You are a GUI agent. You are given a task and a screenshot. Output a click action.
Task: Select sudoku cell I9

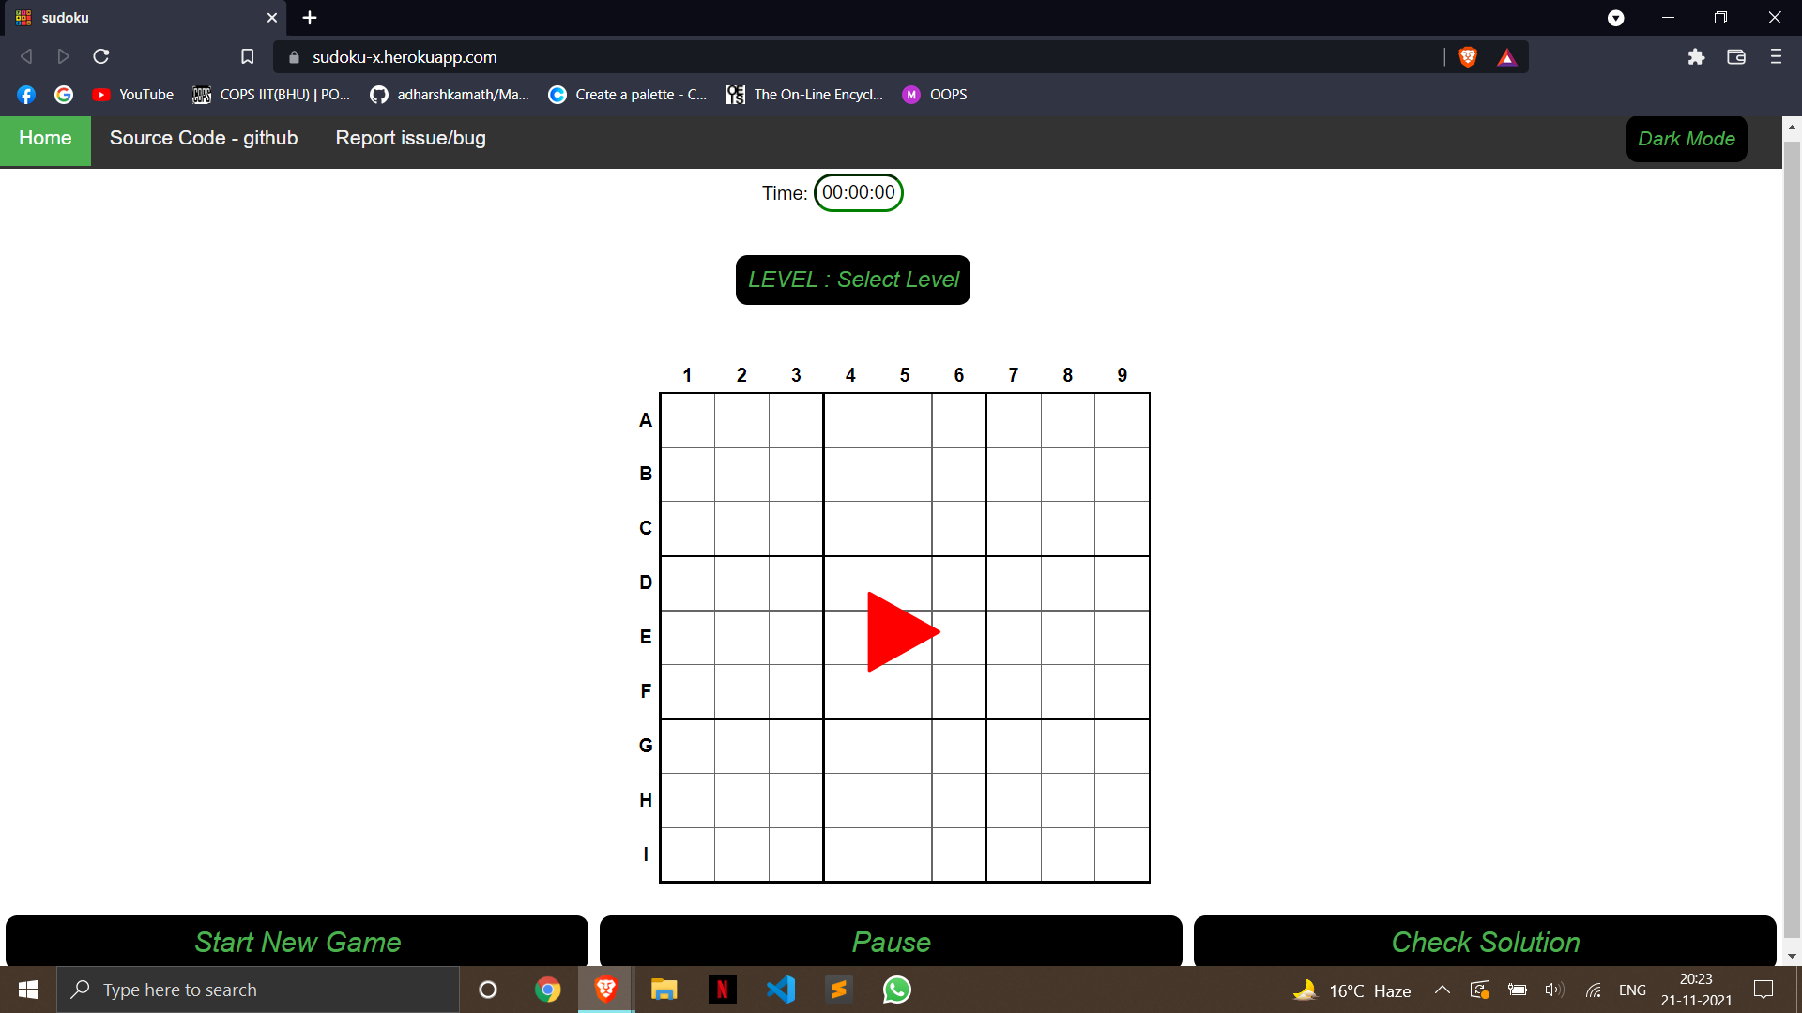(x=1122, y=854)
